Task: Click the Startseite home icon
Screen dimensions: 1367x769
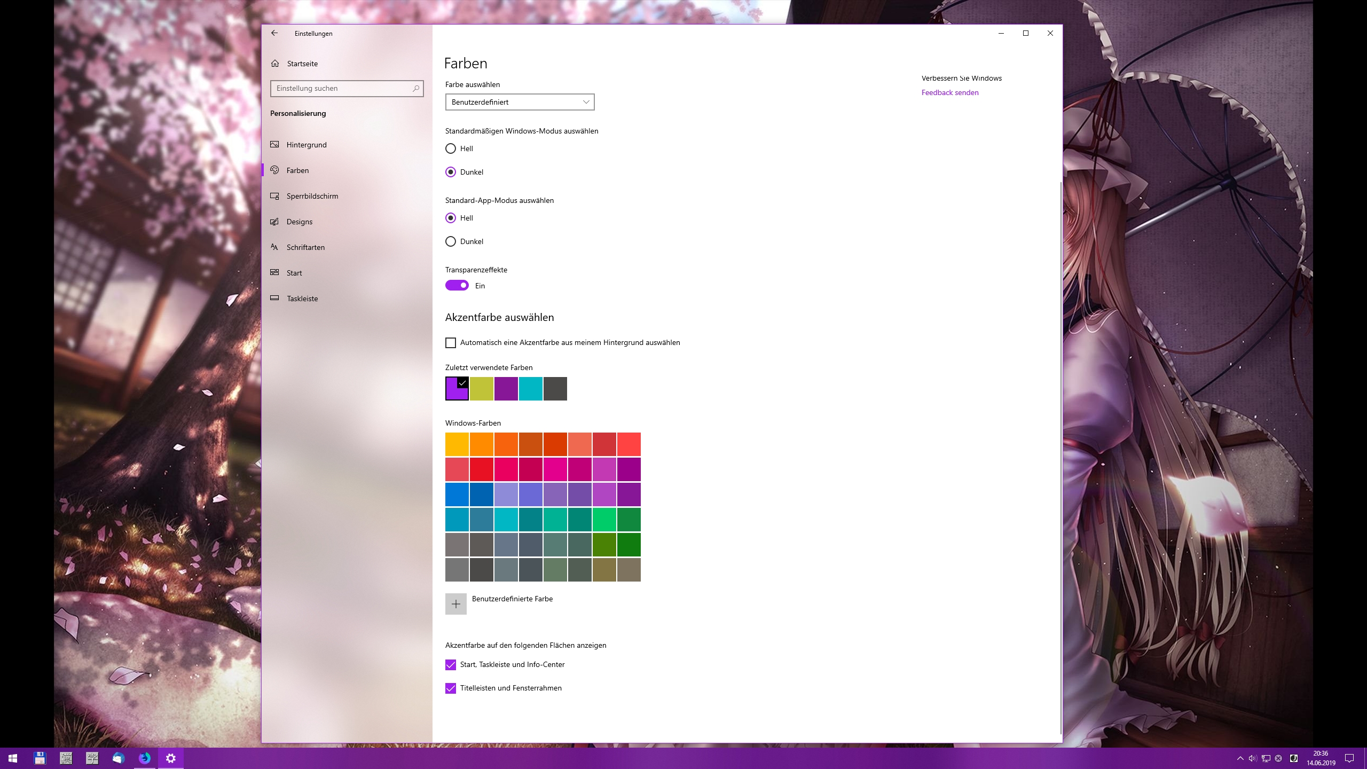Action: tap(275, 64)
